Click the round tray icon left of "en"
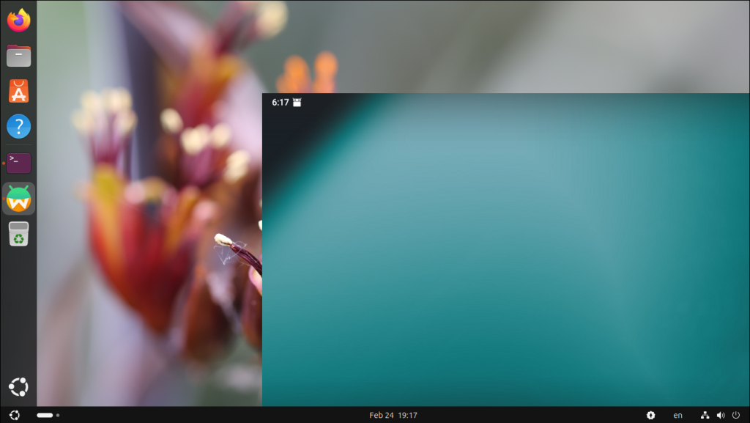The height and width of the screenshot is (423, 750). [x=651, y=415]
